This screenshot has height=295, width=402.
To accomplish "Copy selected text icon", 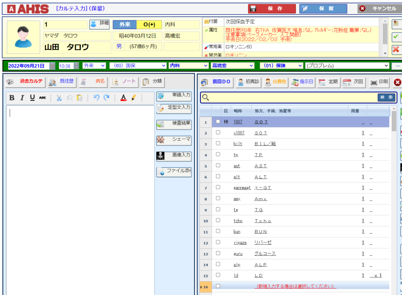I will point(69,98).
